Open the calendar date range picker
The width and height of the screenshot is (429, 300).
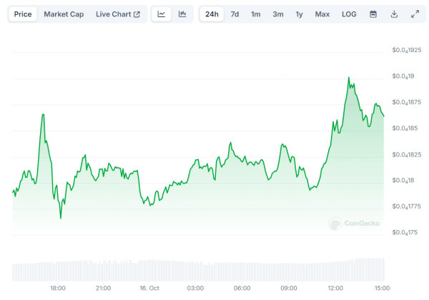click(373, 14)
